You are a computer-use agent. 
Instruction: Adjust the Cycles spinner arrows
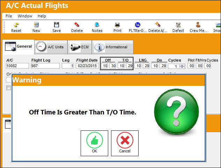click(x=182, y=66)
